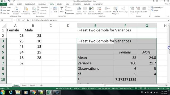Open Data Validation dropdown

point(99,13)
